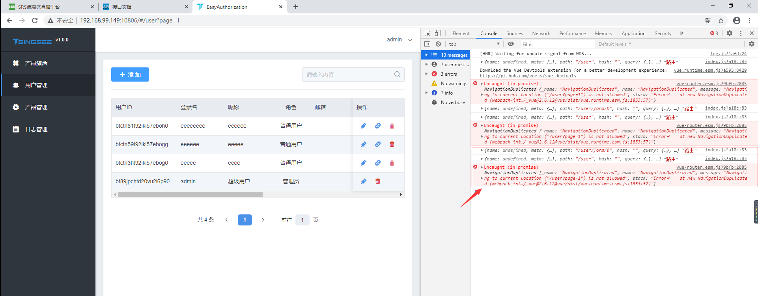Click link icon for user btctn81t92iki57eboh0
Screen dimensions: 758x296
coord(378,126)
